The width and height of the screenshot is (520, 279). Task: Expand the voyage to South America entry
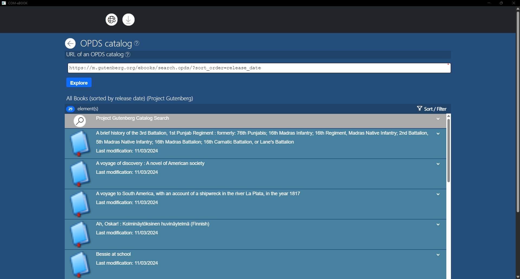(438, 194)
